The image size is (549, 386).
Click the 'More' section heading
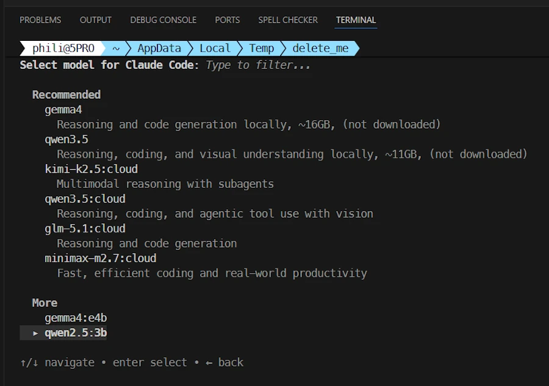45,303
